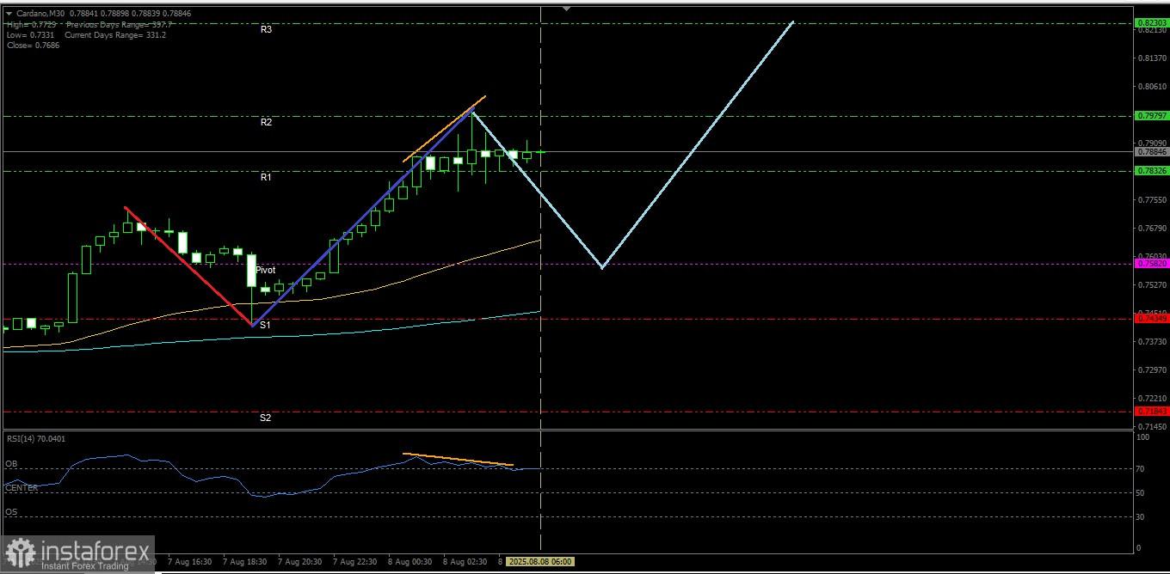Select the Low= 0.7331 readout
The width and height of the screenshot is (1170, 574).
coord(30,34)
